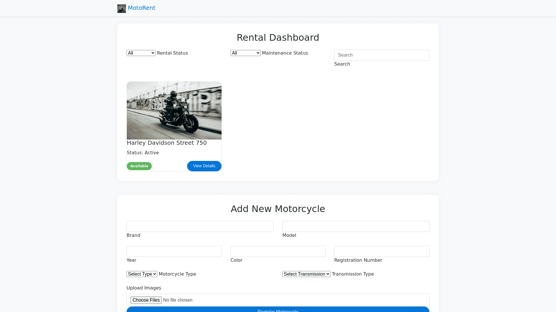Expand the Transmission Type dropdown
This screenshot has width=556, height=312.
pyautogui.click(x=306, y=274)
